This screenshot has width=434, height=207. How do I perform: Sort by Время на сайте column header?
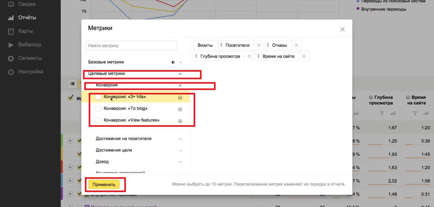tap(416, 100)
